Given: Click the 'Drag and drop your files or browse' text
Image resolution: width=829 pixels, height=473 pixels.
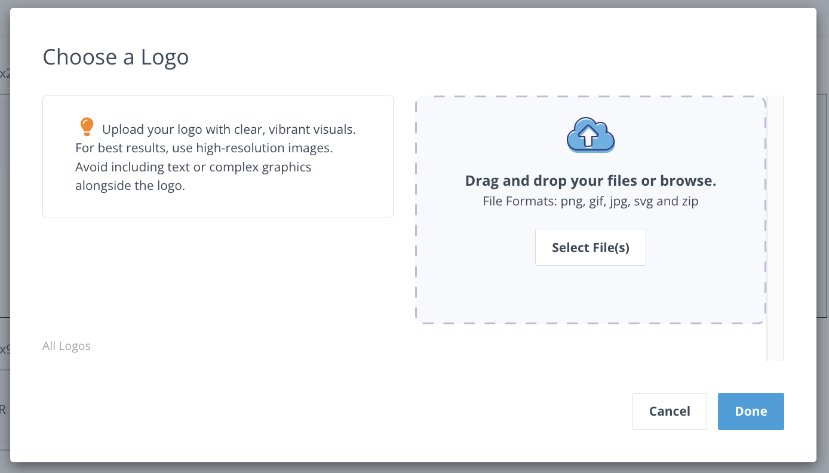Looking at the screenshot, I should click(x=590, y=181).
